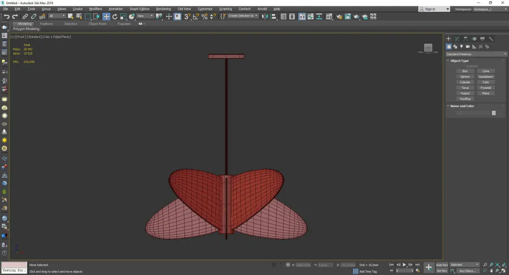This screenshot has width=509, height=275.
Task: Open the Material Editor icon
Action: click(x=329, y=16)
